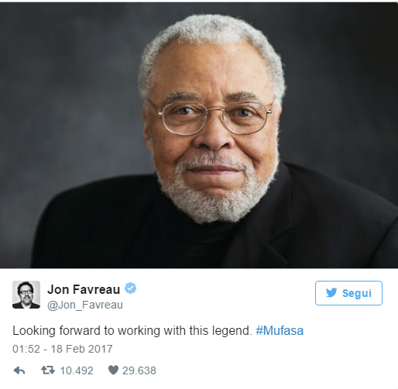The width and height of the screenshot is (398, 389).
Task: Open the attached portrait photo
Action: (x=199, y=135)
